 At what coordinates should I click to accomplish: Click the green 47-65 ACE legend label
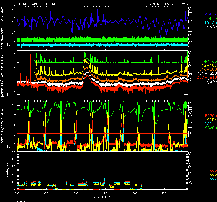209,61
